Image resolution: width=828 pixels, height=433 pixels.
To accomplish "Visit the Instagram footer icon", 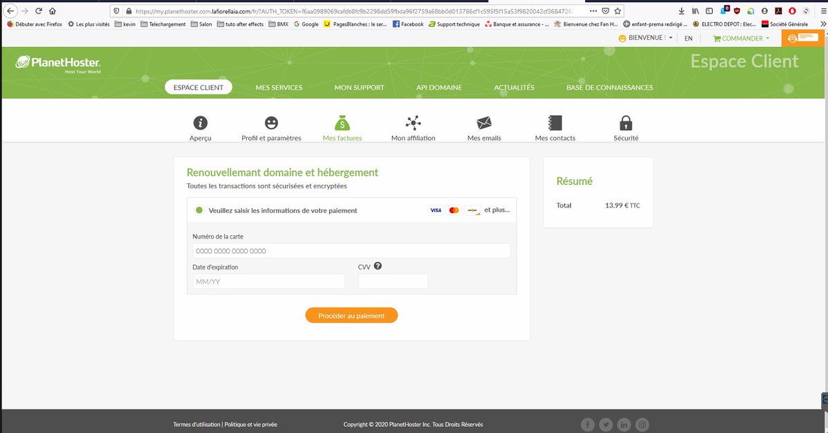I will click(642, 425).
